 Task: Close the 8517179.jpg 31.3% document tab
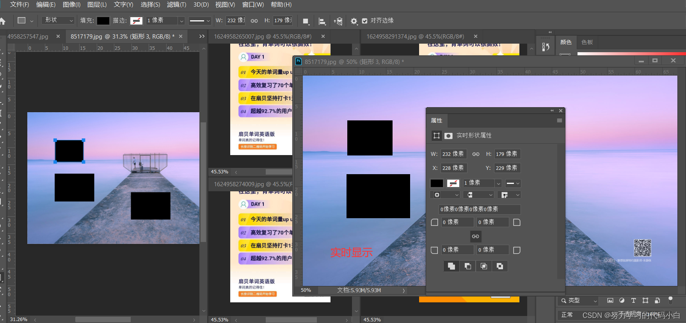pyautogui.click(x=181, y=36)
